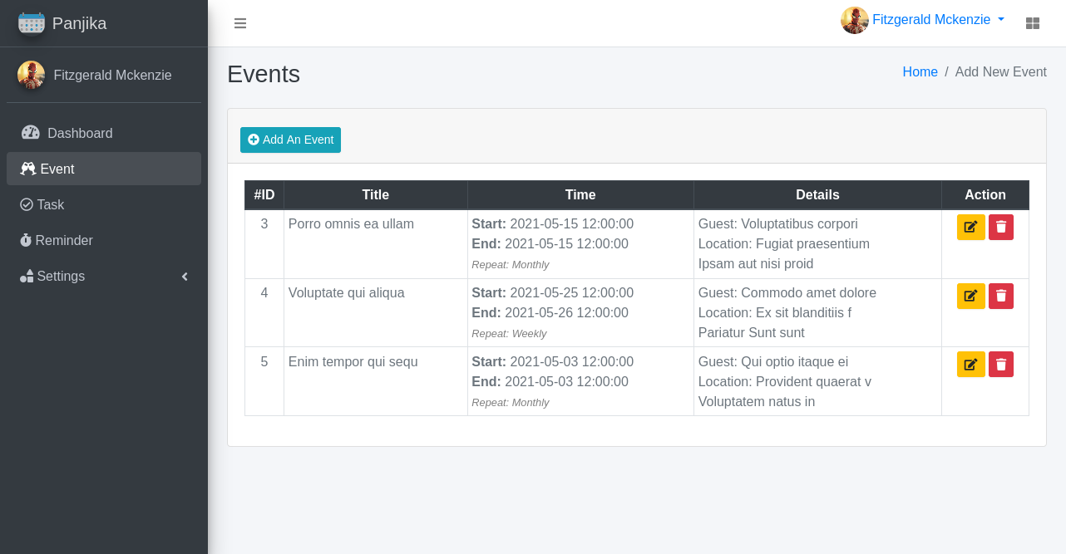Delete event 5 using the trash icon
This screenshot has width=1066, height=554.
pos(1001,365)
